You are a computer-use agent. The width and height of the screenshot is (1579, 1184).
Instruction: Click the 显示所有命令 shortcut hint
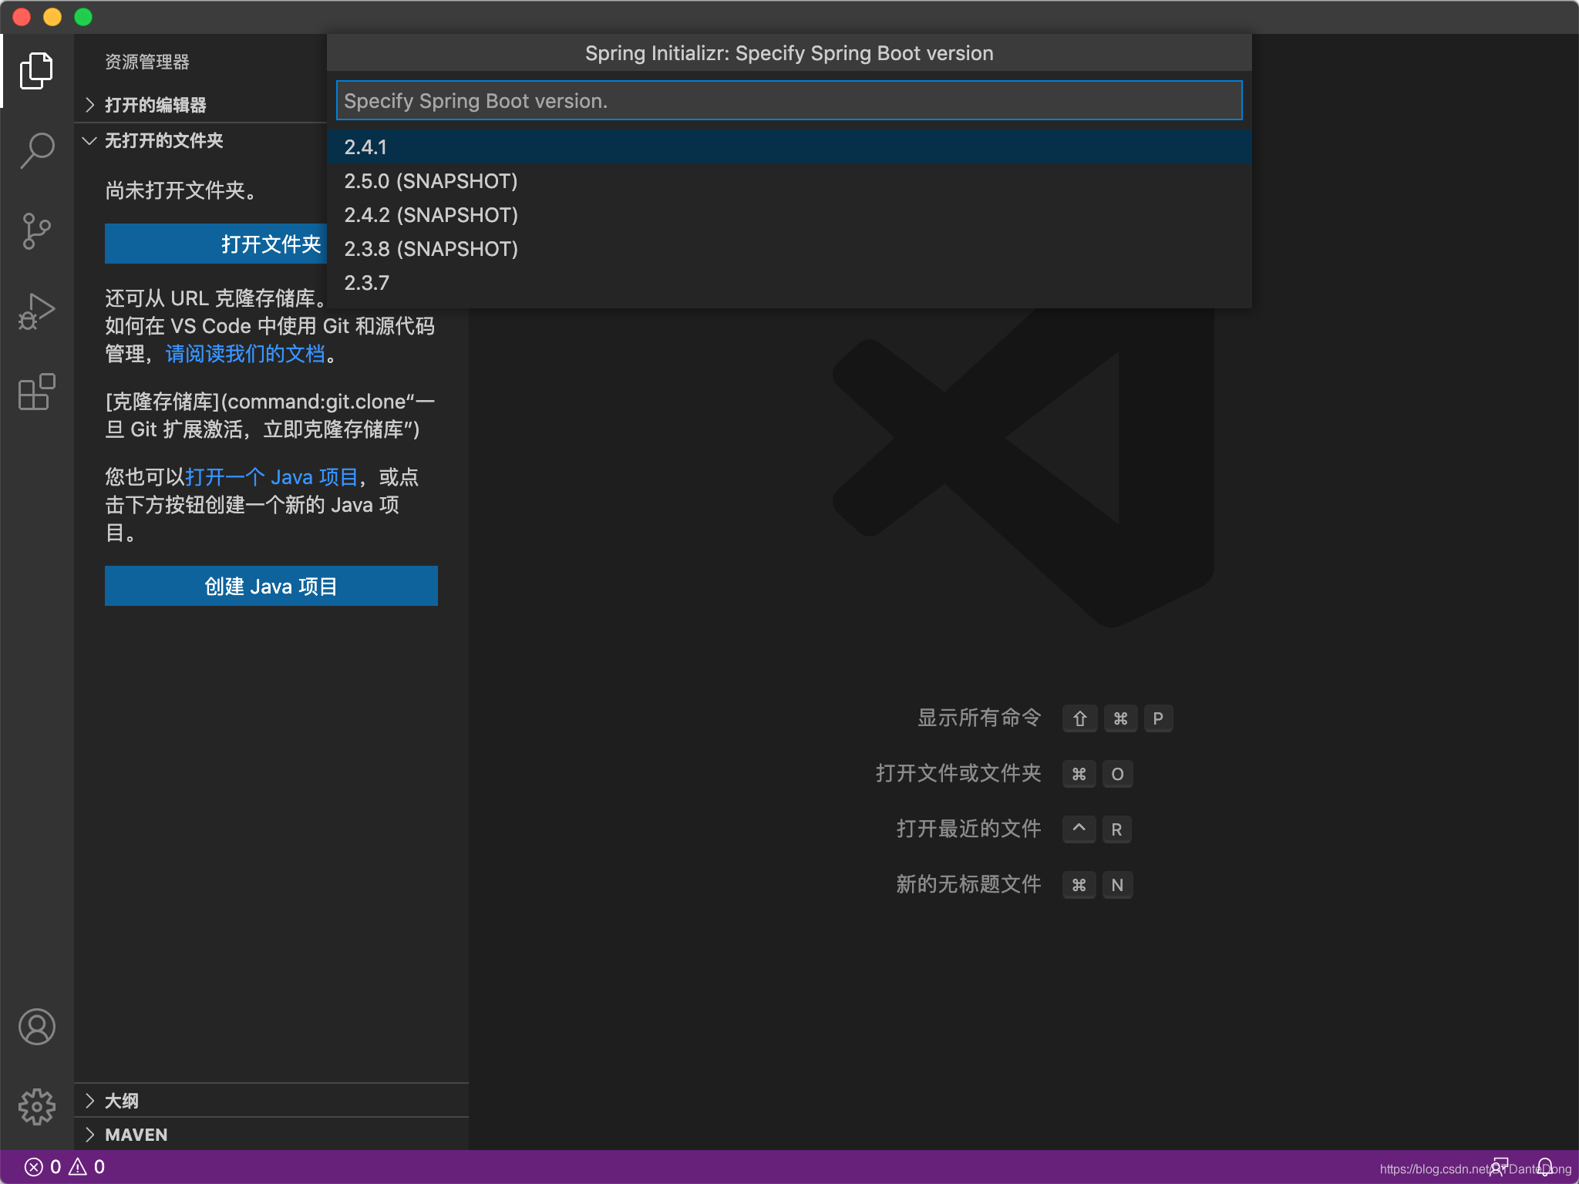[979, 718]
